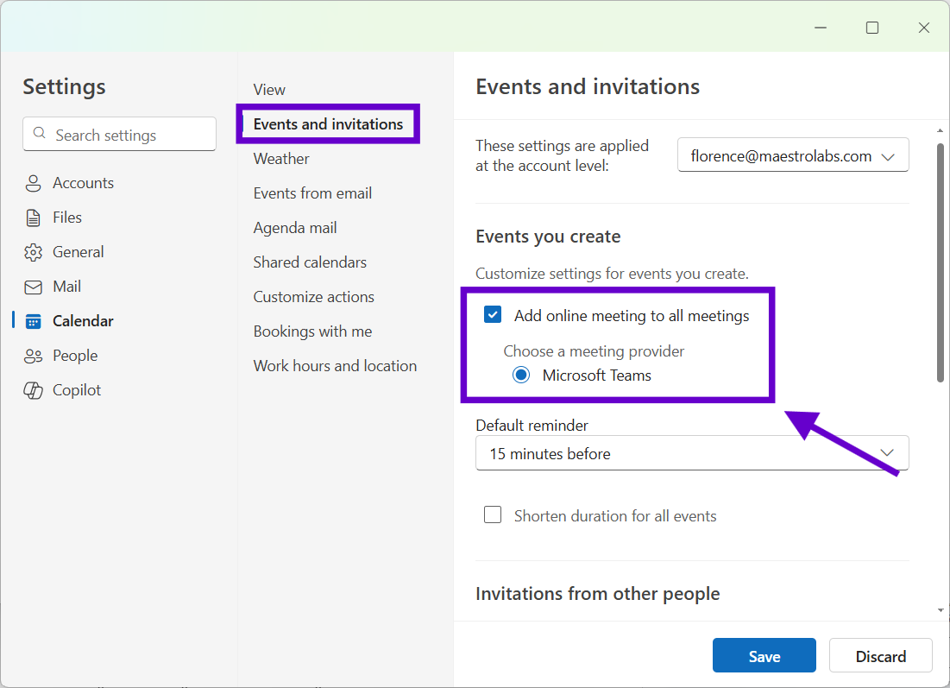Click scrollbar up arrow in settings pane

pyautogui.click(x=941, y=129)
